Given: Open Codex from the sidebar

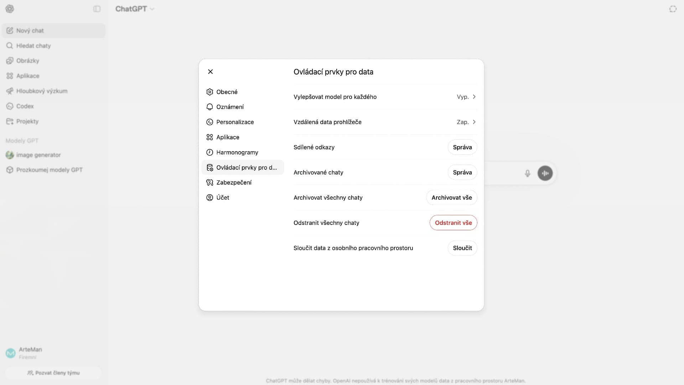Looking at the screenshot, I should [x=25, y=106].
